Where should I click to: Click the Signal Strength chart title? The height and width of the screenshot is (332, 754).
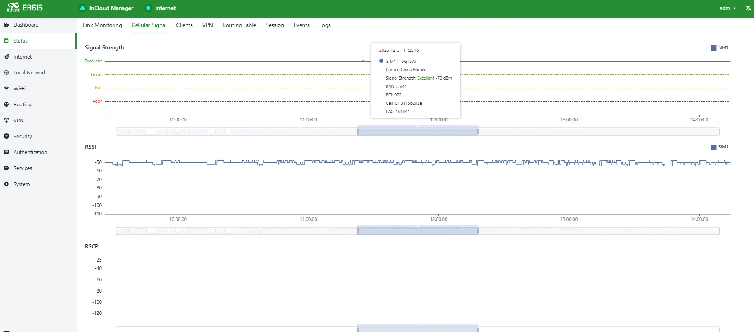click(x=105, y=47)
